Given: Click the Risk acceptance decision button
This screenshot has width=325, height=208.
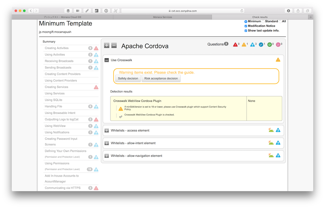Looking at the screenshot, I should tap(161, 79).
